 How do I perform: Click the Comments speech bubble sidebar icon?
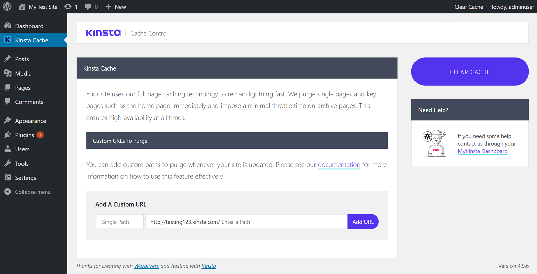(x=8, y=101)
